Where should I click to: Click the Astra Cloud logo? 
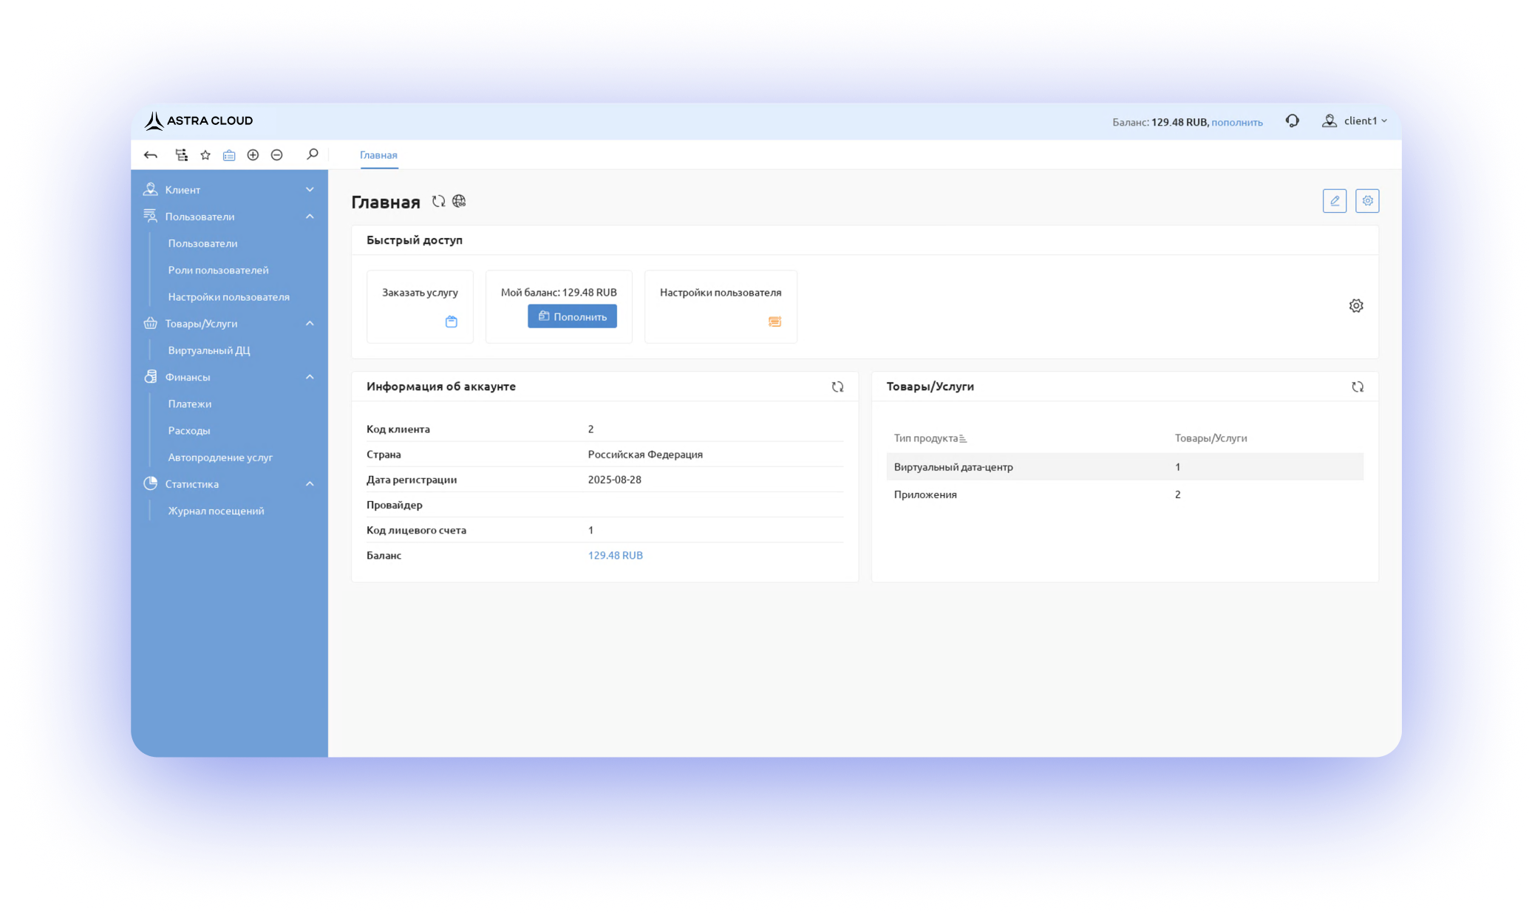(x=198, y=120)
